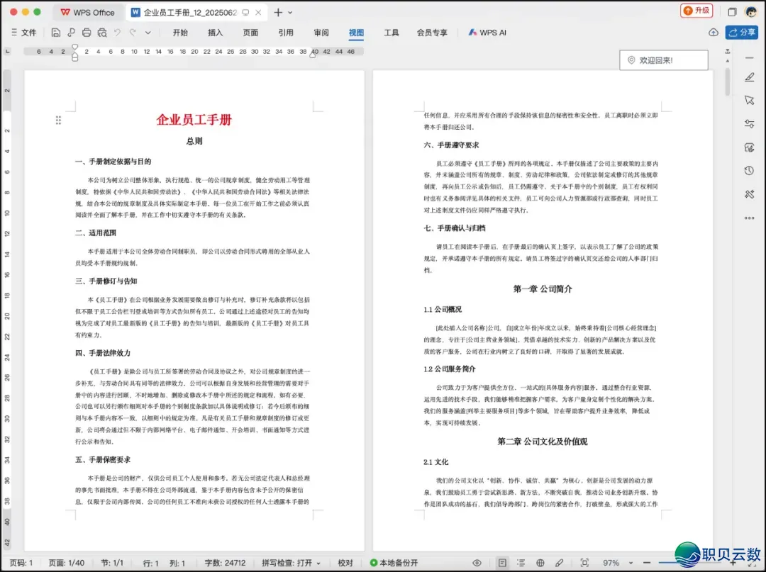Screen dimensions: 766x572
Task: Switch to the writing mode pen icon
Action: 560,563
